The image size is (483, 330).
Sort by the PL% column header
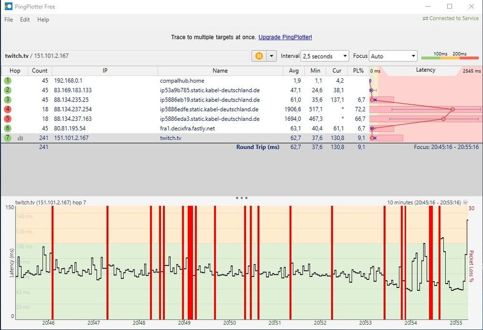358,71
